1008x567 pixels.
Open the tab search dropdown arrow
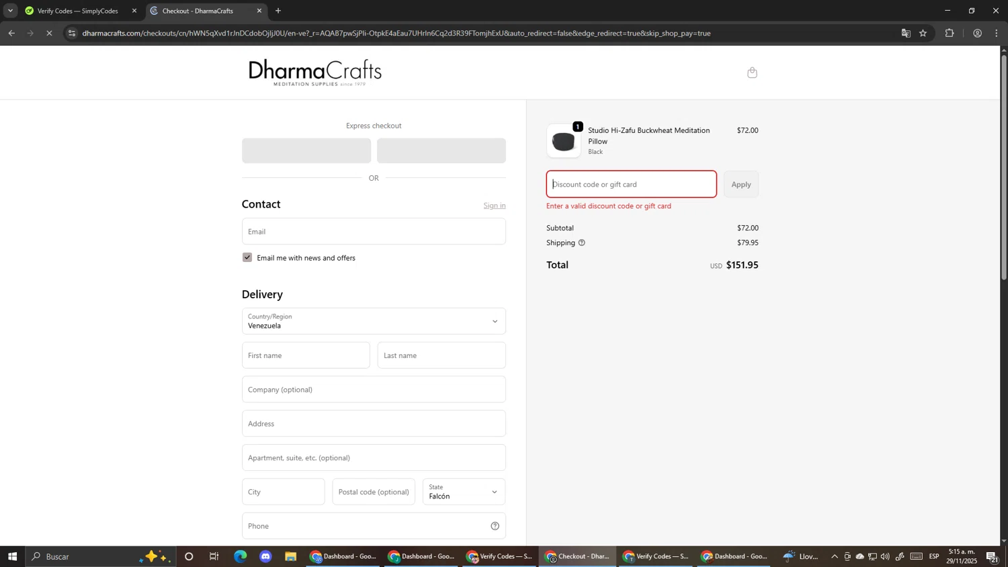point(10,11)
